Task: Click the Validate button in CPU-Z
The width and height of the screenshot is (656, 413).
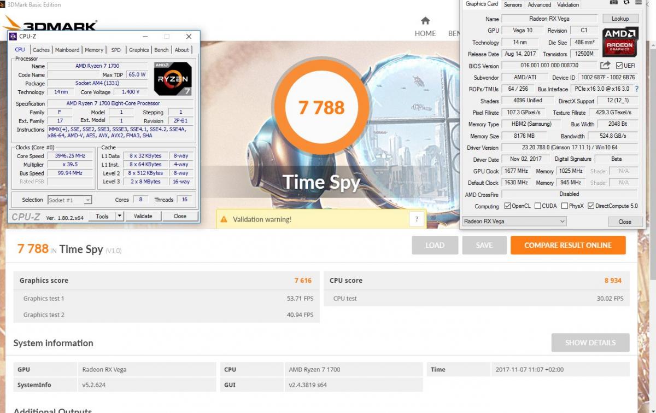Action: pyautogui.click(x=143, y=216)
